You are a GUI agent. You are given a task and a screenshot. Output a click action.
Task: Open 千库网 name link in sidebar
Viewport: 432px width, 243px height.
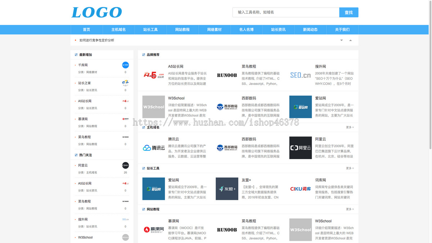pos(83,65)
